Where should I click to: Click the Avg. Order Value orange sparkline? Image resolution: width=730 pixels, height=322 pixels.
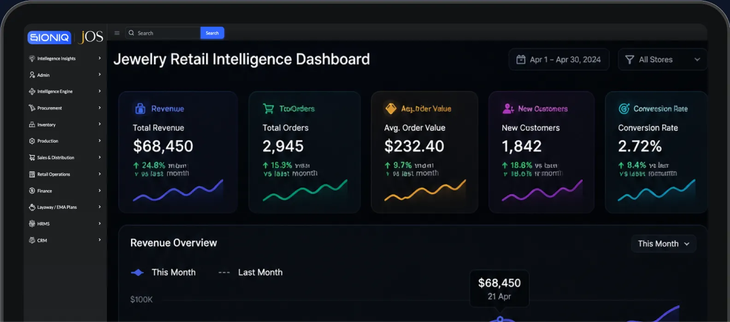pyautogui.click(x=425, y=190)
